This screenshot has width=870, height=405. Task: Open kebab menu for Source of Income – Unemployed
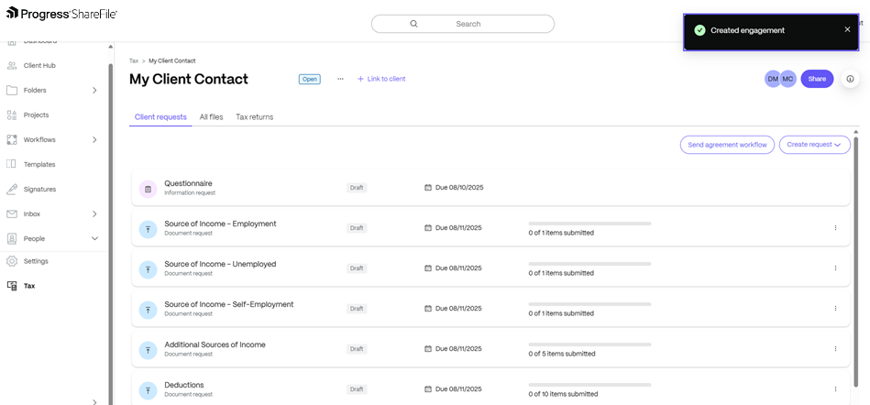point(835,268)
